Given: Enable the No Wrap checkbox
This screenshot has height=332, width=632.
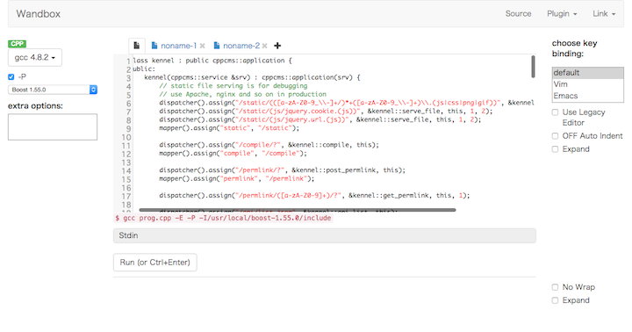Looking at the screenshot, I should pyautogui.click(x=555, y=287).
